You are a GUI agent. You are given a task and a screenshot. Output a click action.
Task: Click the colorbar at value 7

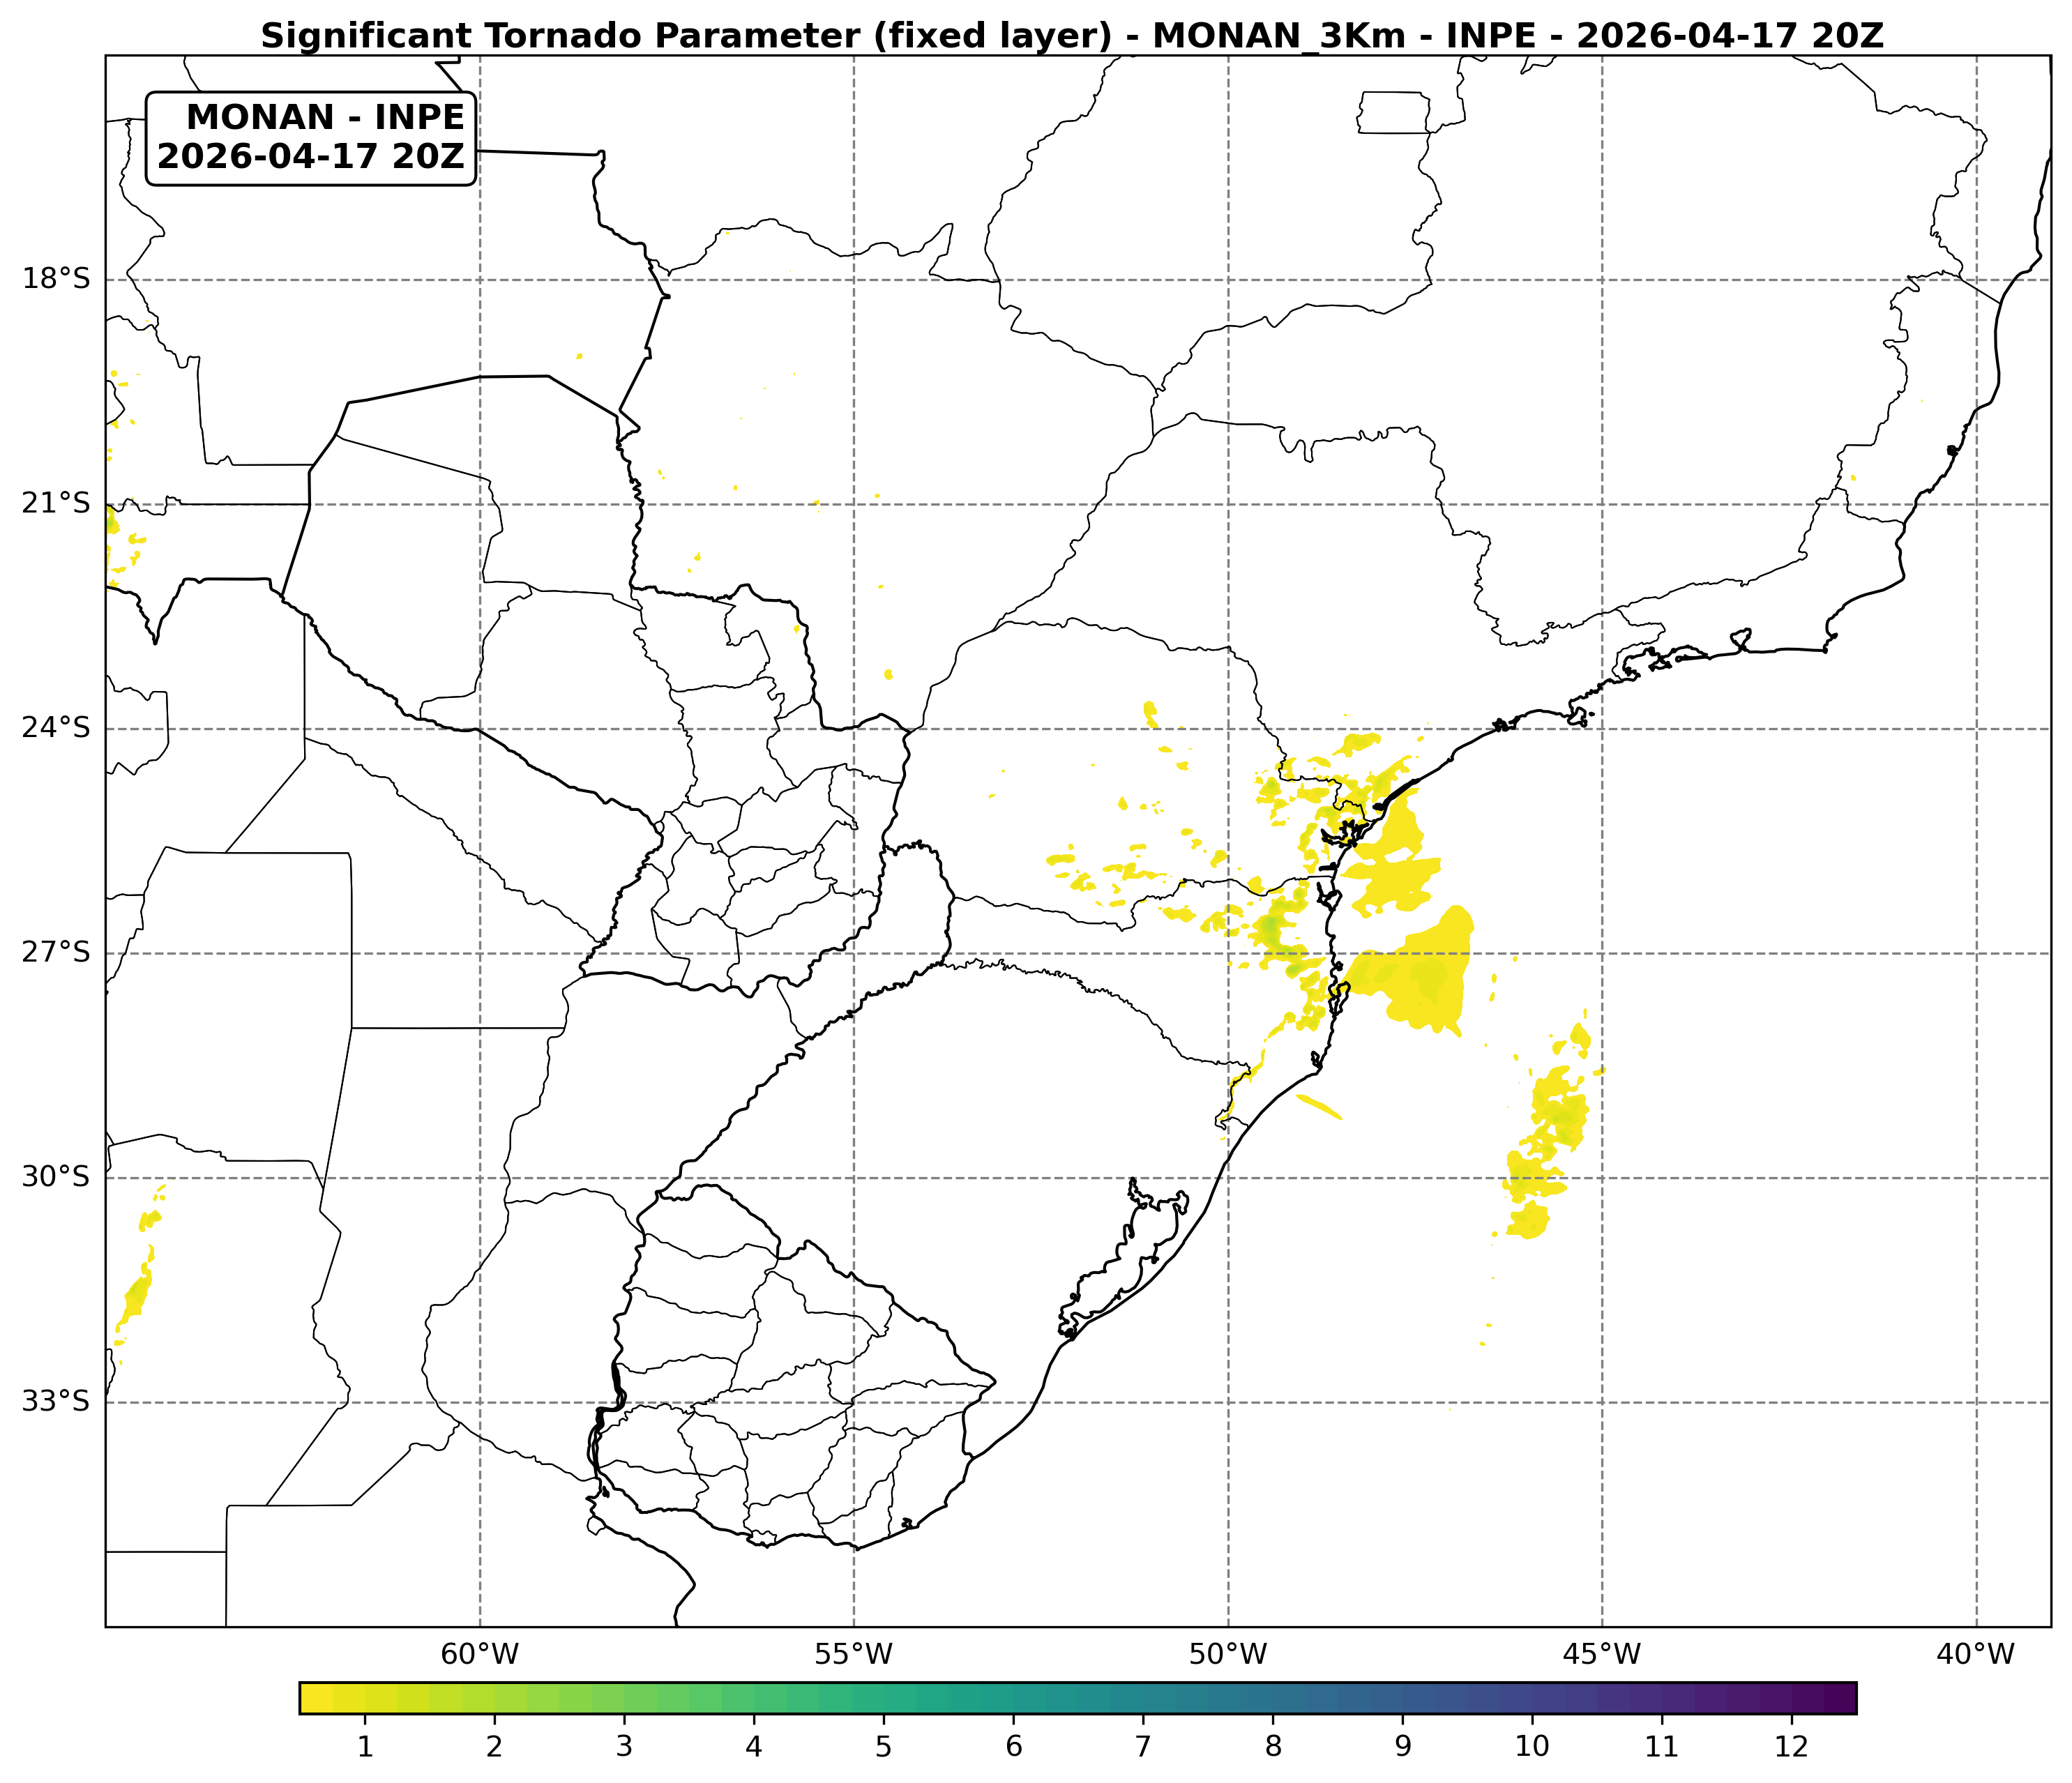point(1143,1698)
